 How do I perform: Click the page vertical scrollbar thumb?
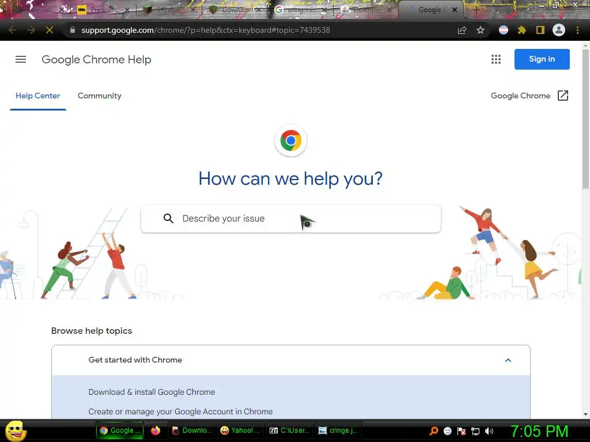point(585,119)
